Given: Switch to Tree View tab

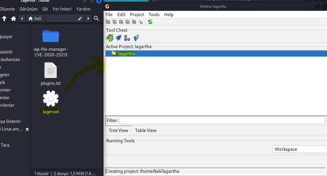Looking at the screenshot, I should tap(118, 131).
